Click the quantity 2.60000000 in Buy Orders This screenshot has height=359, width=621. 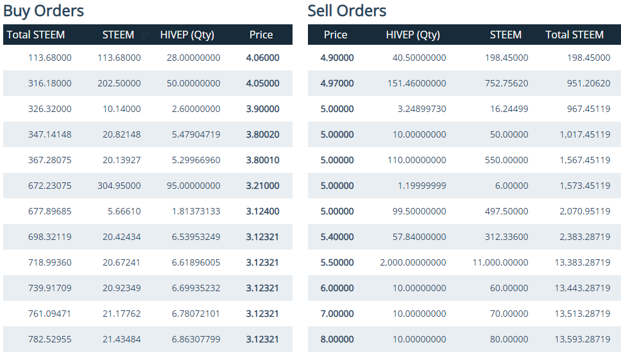(196, 109)
